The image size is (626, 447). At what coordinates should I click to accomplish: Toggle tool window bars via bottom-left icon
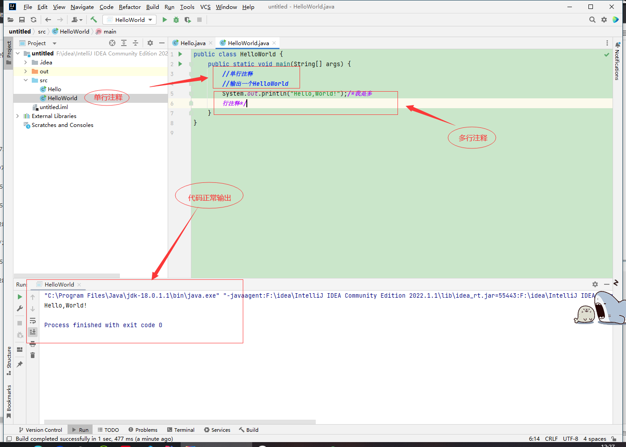point(9,439)
